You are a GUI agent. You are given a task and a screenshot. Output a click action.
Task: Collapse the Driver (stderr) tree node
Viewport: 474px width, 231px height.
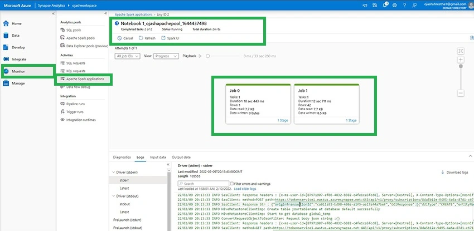114,172
